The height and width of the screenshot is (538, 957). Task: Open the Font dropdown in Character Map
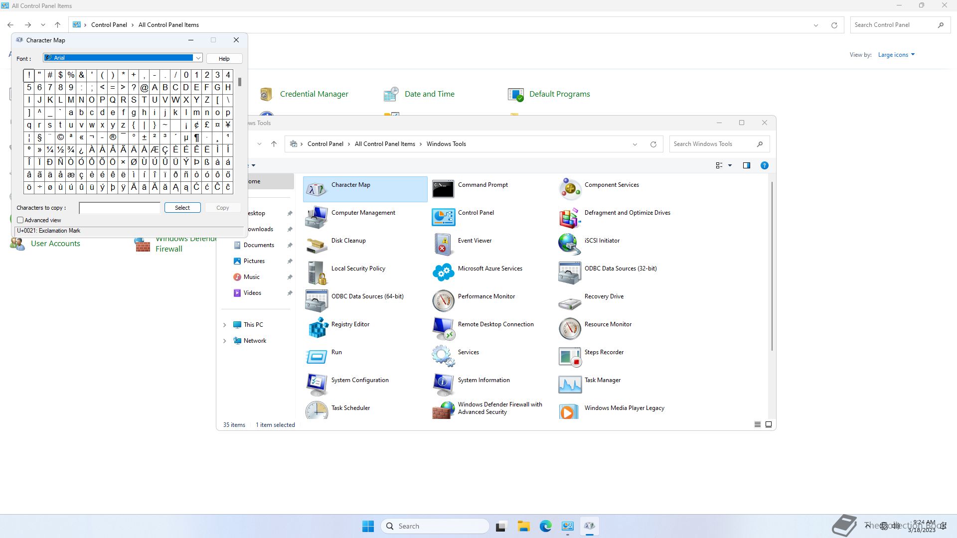pyautogui.click(x=198, y=58)
